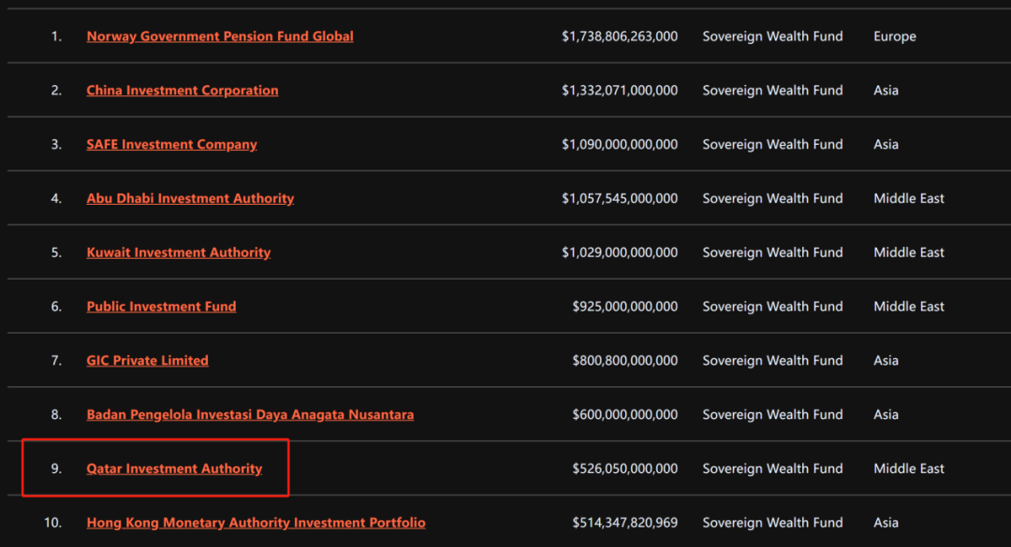Select the asset value $800,800,000,000
Screen dimensions: 1011x547
624,361
